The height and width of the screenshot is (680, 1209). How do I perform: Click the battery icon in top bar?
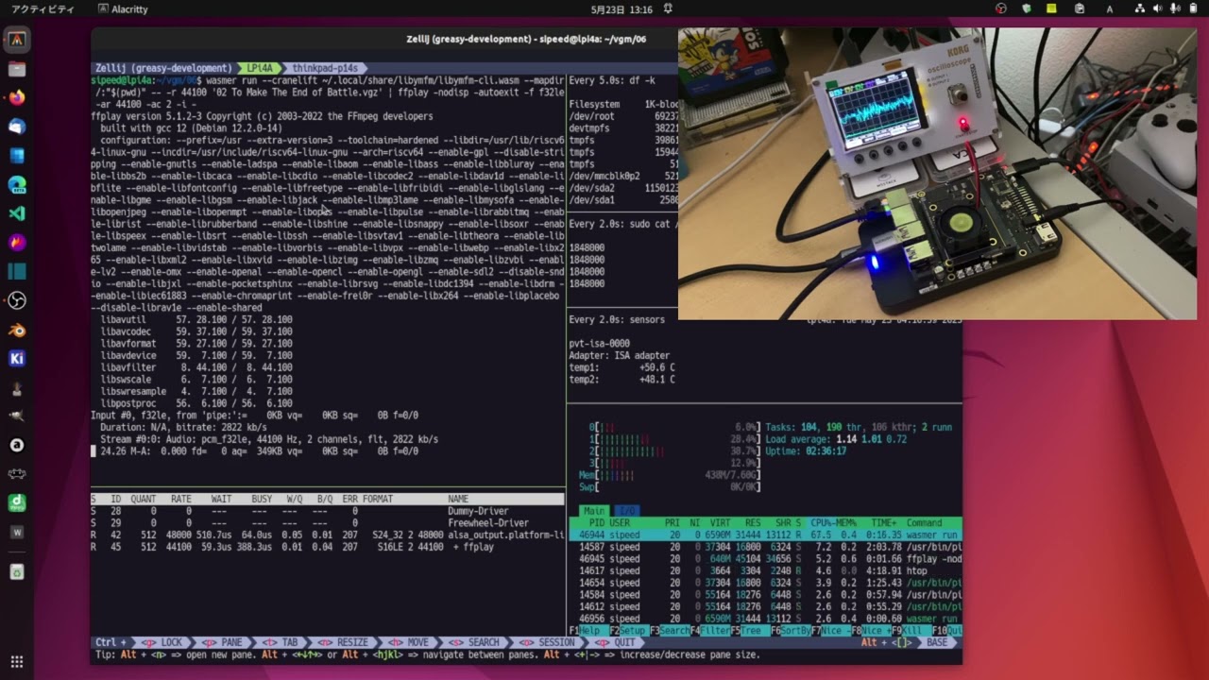click(x=1194, y=8)
